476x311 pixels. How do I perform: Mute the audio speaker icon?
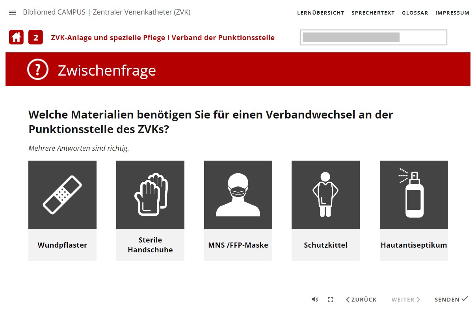(x=314, y=300)
